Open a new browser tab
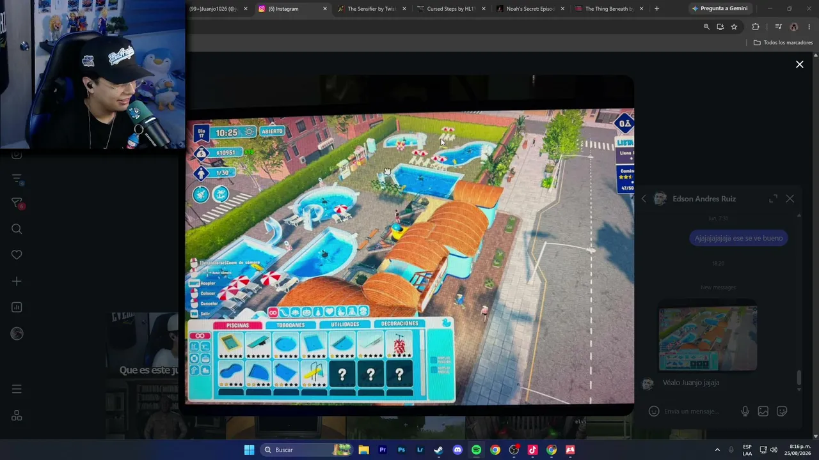Viewport: 819px width, 460px height. click(x=656, y=9)
